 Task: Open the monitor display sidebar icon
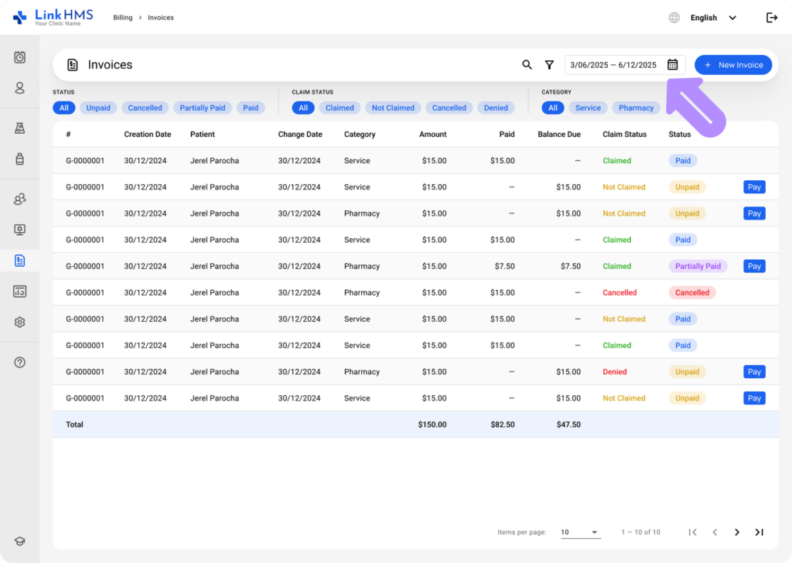pyautogui.click(x=19, y=230)
